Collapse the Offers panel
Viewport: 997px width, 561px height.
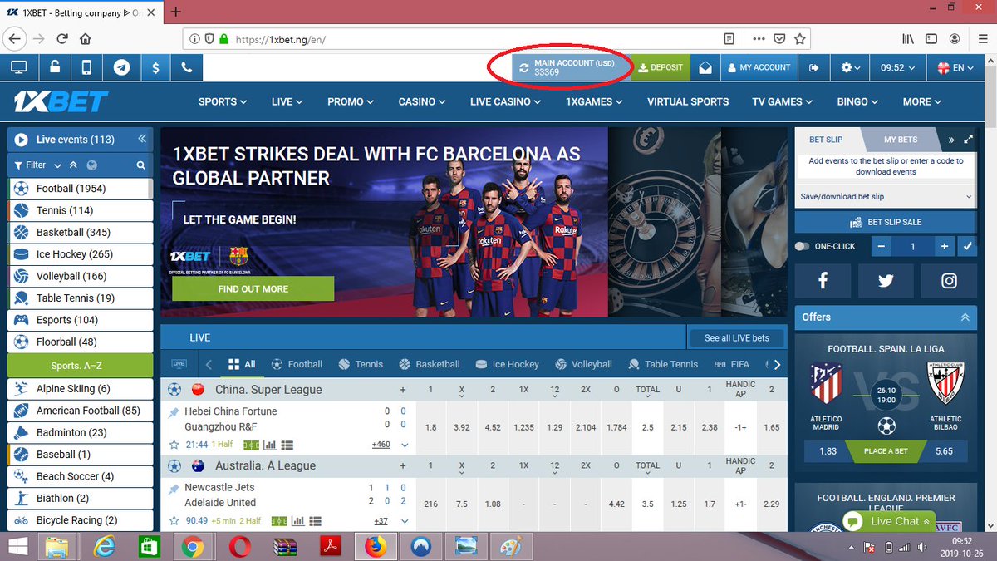coord(965,317)
